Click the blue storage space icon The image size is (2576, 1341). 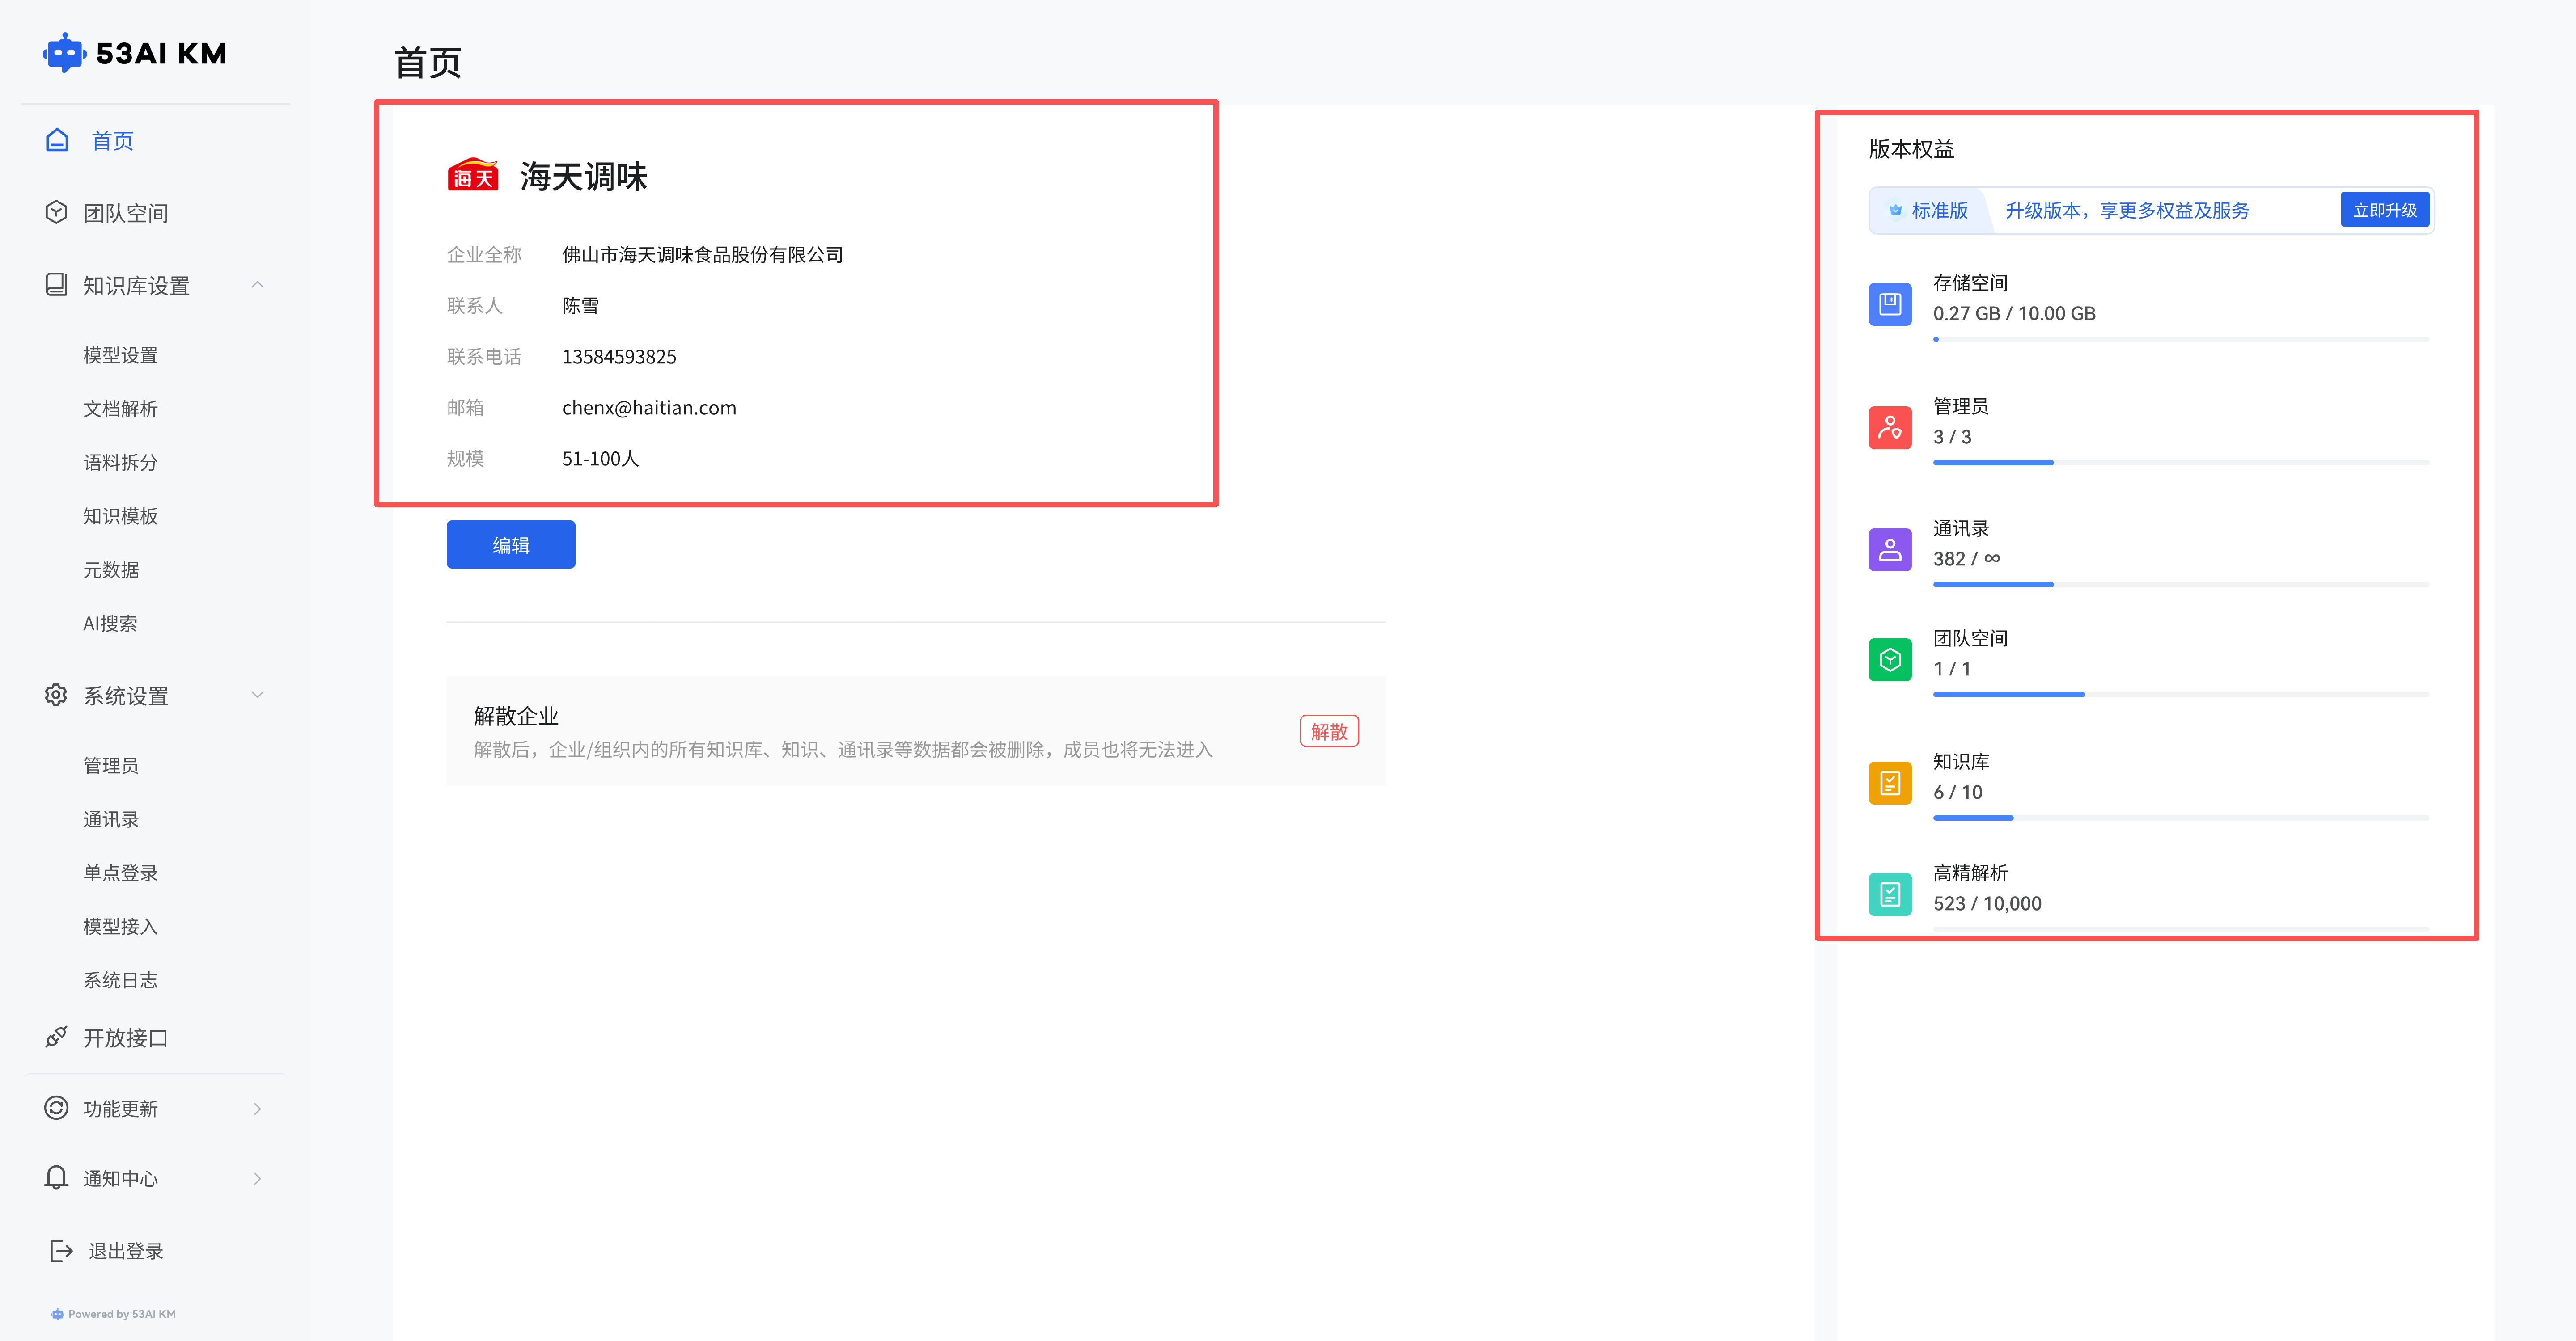point(1889,304)
